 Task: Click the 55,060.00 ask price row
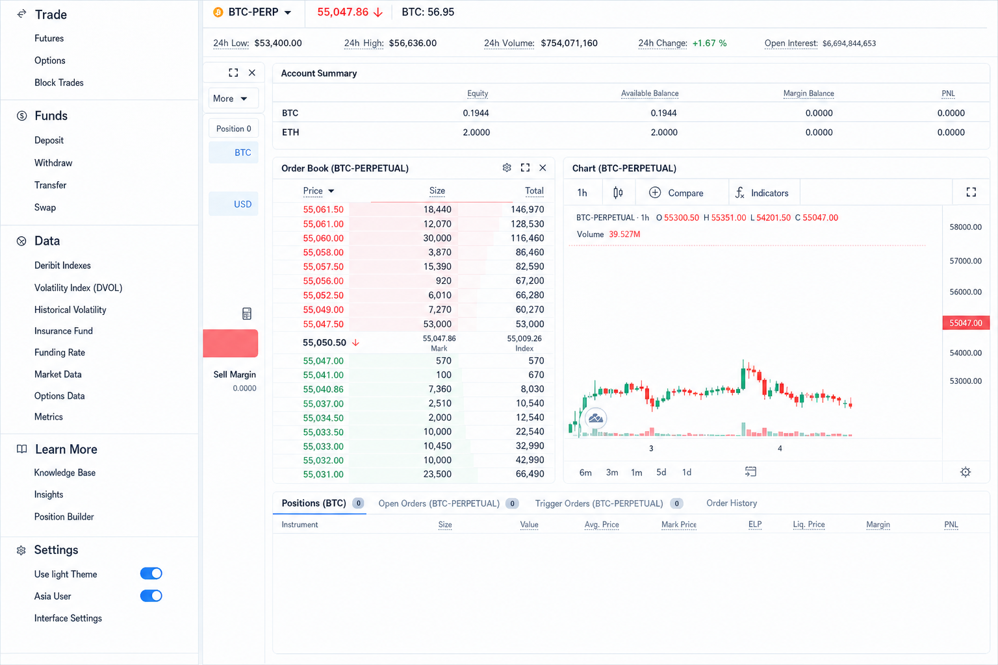tap(413, 238)
